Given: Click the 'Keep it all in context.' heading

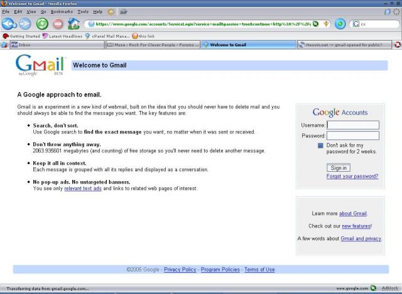Looking at the screenshot, I should (60, 163).
